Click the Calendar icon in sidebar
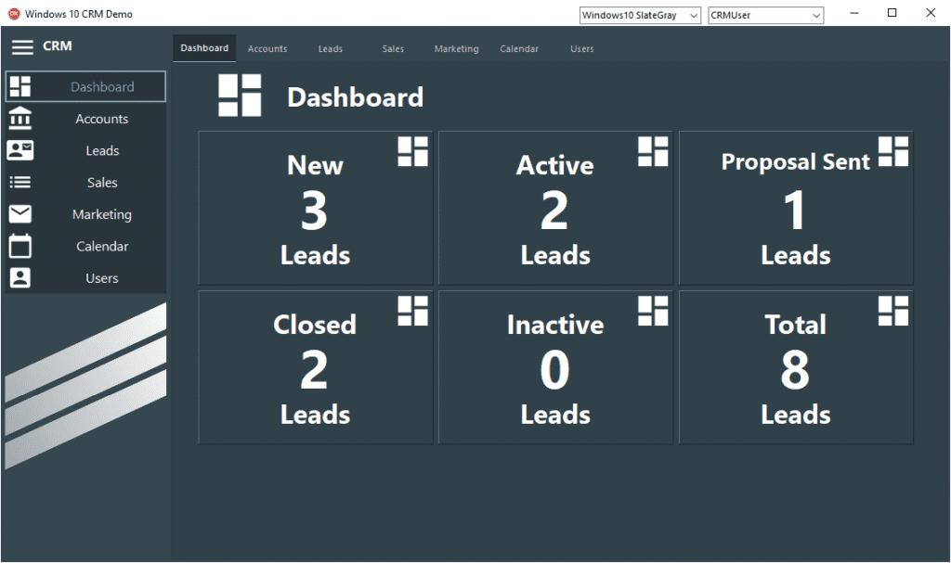Screen dimensions: 951x563 (x=20, y=246)
